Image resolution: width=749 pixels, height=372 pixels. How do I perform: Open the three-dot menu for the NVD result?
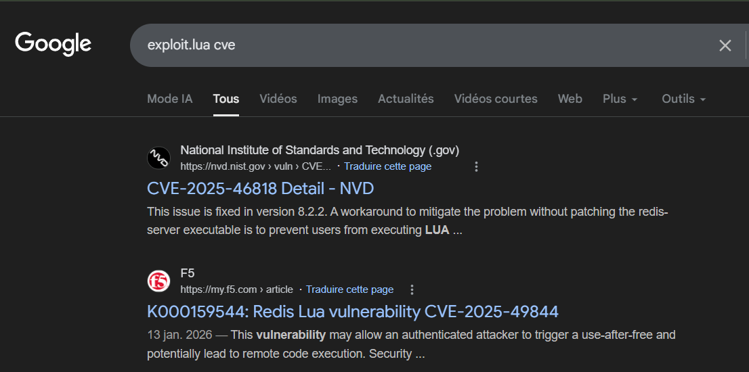click(476, 166)
